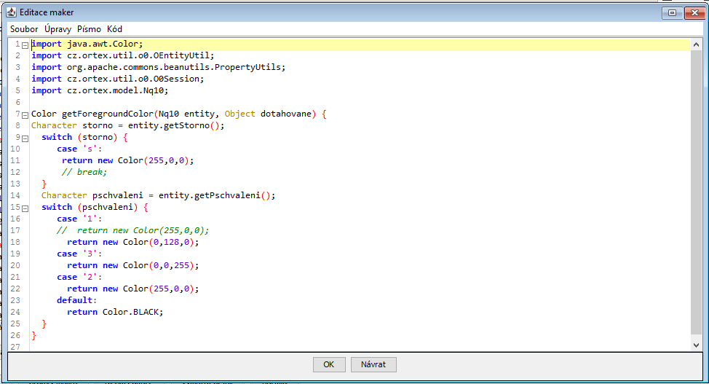Collapse the getForegroundColor method fold on line 7
The image size is (709, 384).
click(25, 114)
